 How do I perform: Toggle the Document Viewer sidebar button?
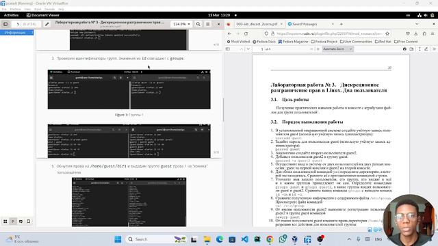5,25
